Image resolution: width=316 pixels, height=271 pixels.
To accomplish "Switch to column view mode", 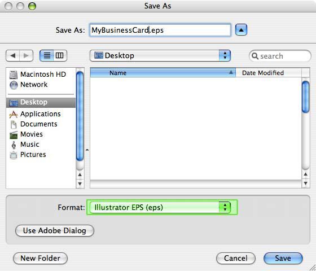I will click(x=60, y=55).
